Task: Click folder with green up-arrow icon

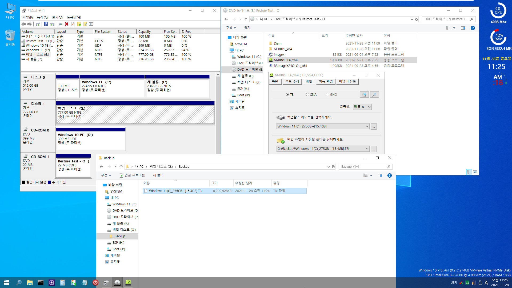Action: 79,24
